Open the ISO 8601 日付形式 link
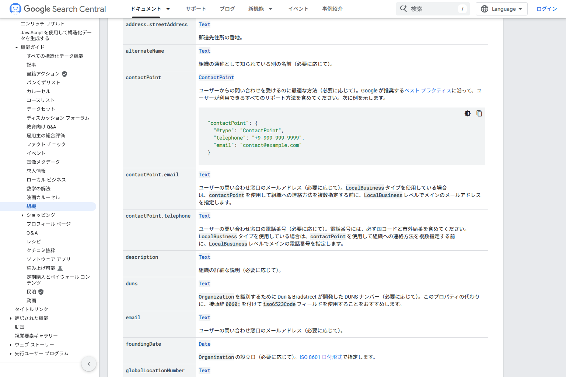This screenshot has width=566, height=377. [321, 357]
